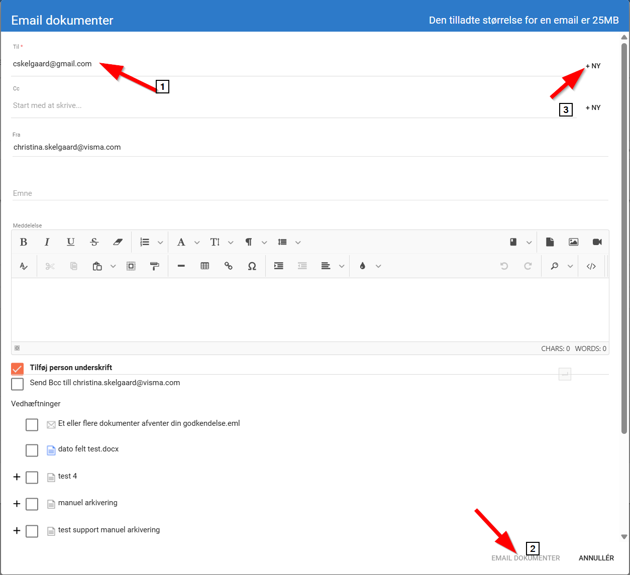Click the paragraph format icon
The height and width of the screenshot is (575, 630).
click(x=249, y=242)
